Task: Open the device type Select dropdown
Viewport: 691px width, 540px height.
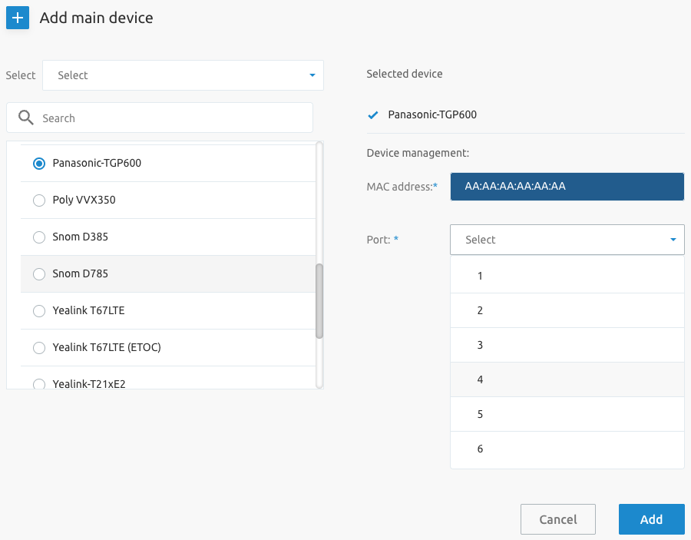Action: point(183,75)
